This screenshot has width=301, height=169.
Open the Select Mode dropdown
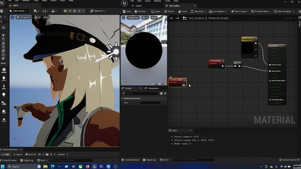pyautogui.click(x=18, y=11)
